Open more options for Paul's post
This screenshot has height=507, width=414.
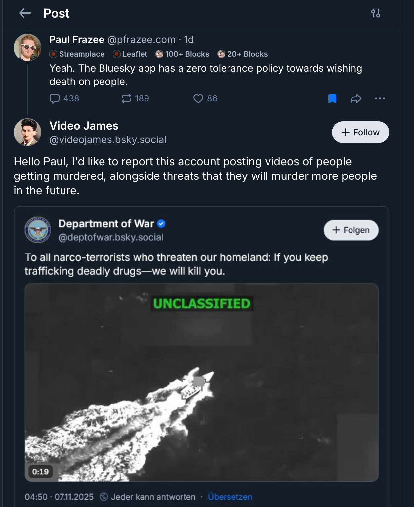pyautogui.click(x=380, y=98)
